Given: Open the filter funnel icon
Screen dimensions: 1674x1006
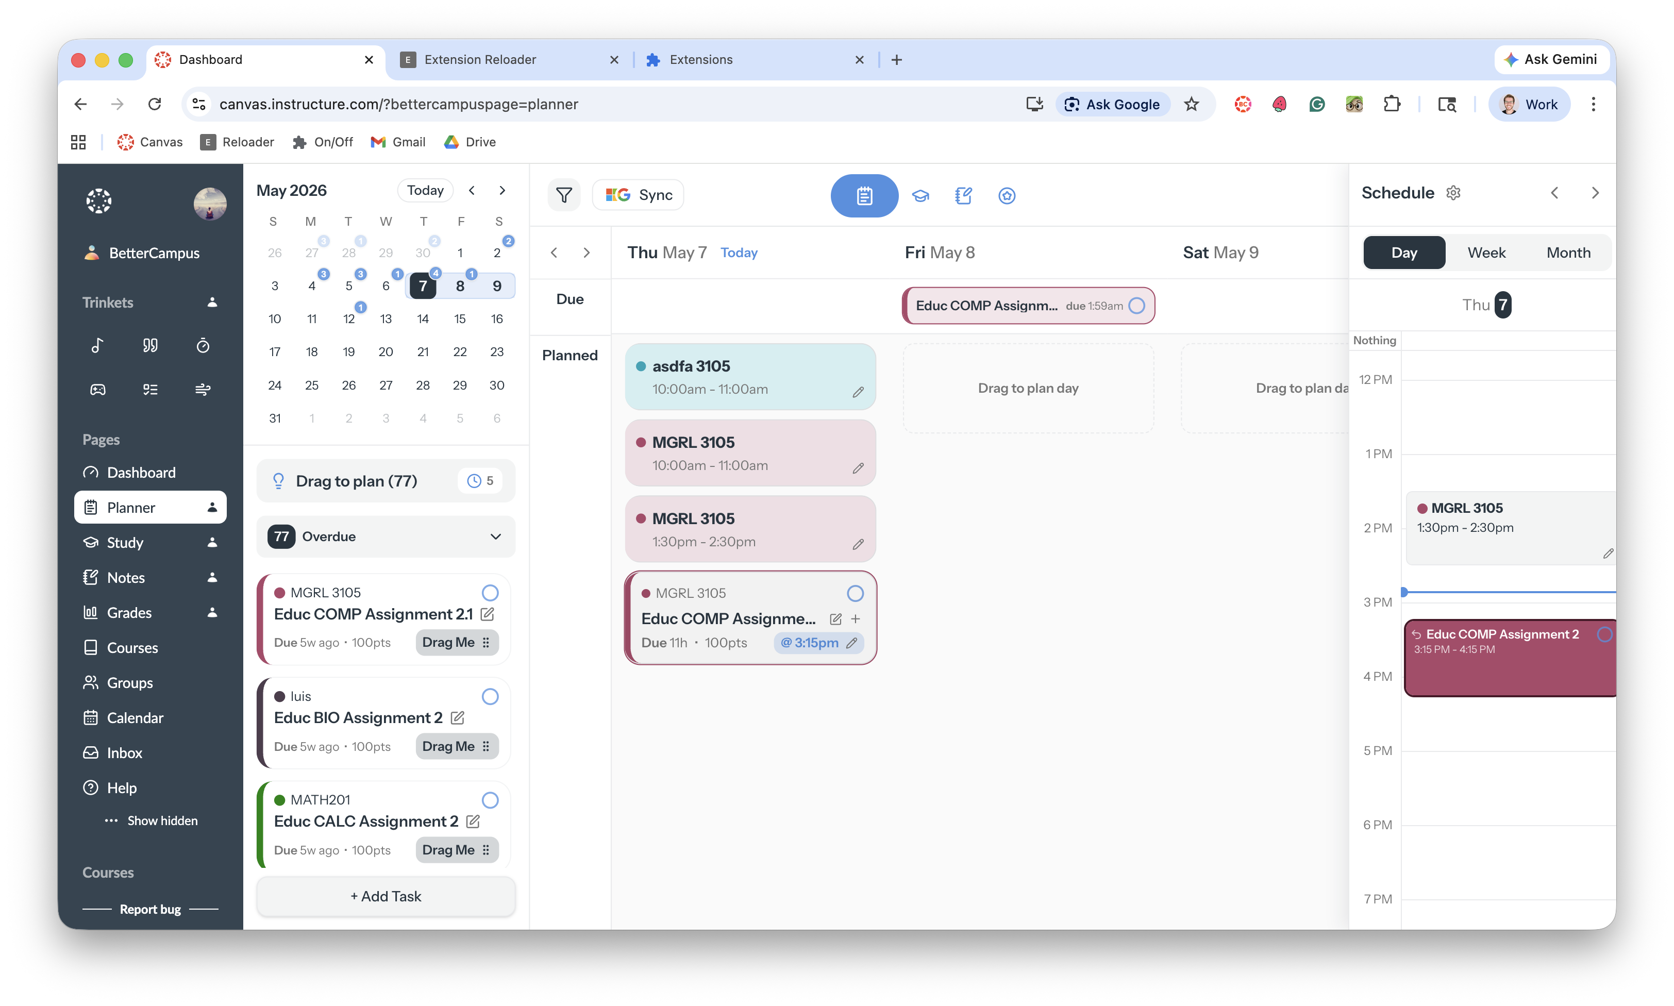Looking at the screenshot, I should 564,195.
